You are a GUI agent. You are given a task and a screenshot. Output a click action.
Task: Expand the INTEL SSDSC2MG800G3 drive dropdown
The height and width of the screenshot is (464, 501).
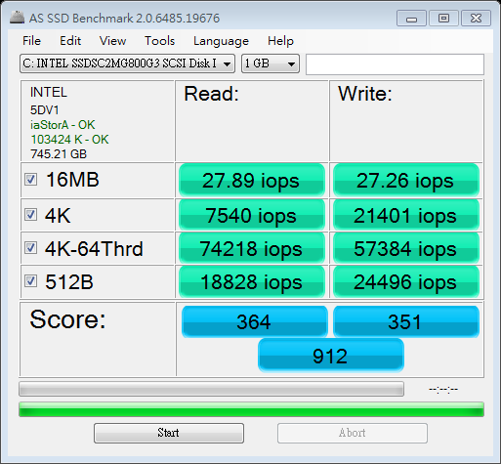pyautogui.click(x=127, y=63)
